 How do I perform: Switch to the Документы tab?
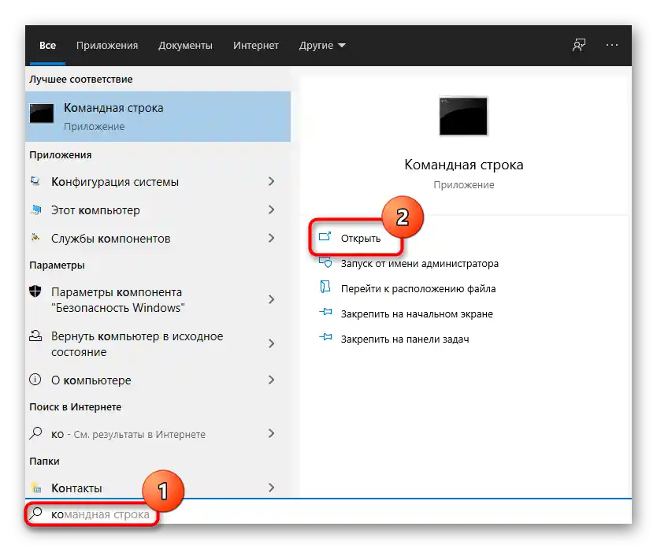click(x=185, y=45)
